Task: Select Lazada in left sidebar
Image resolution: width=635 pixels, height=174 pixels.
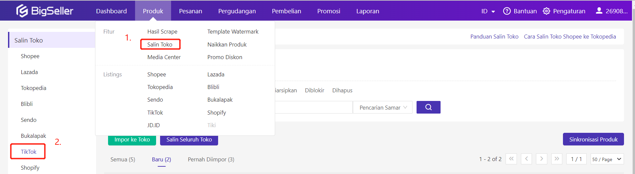Action: [x=29, y=72]
